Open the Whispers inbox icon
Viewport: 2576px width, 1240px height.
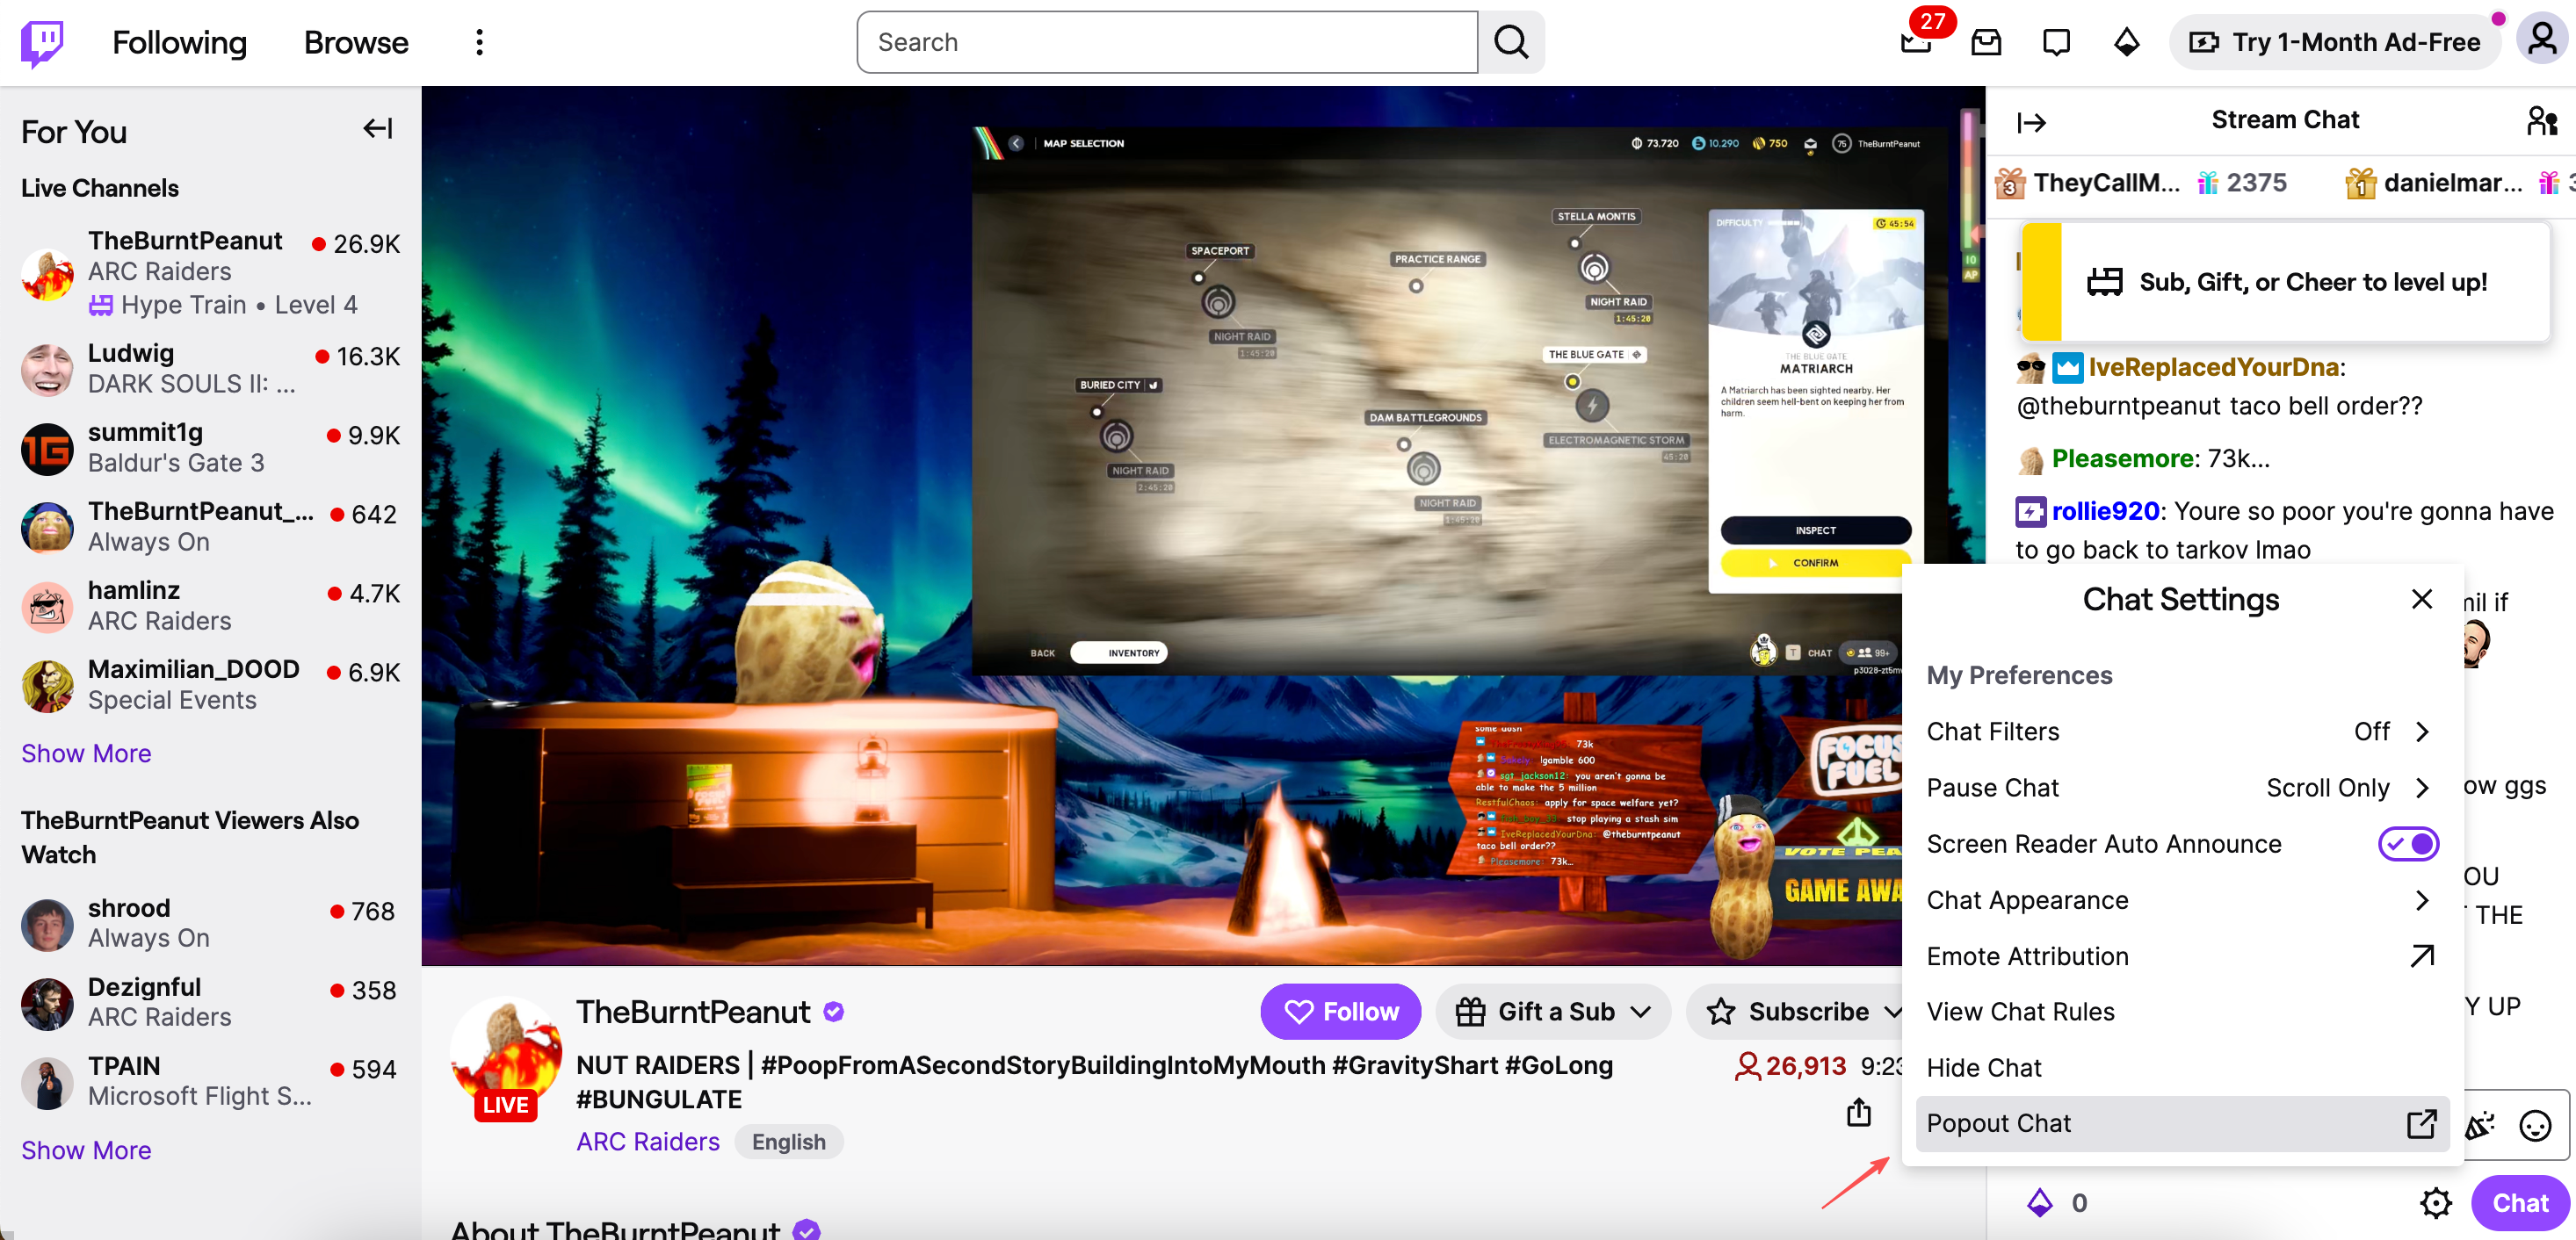coord(1986,42)
